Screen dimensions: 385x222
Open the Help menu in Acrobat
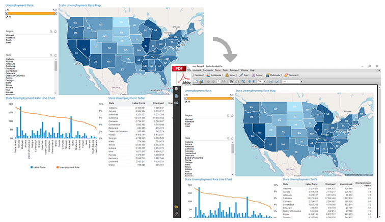252,70
